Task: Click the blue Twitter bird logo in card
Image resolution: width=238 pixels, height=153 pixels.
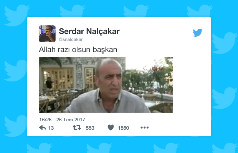Action: (197, 33)
